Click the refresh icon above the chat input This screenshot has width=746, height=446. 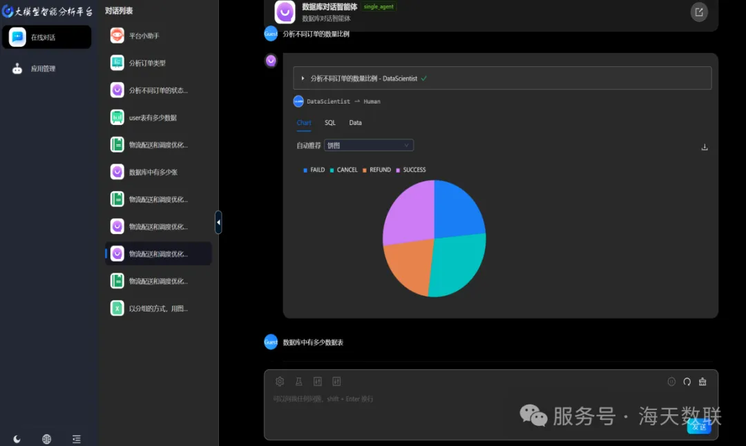click(687, 381)
